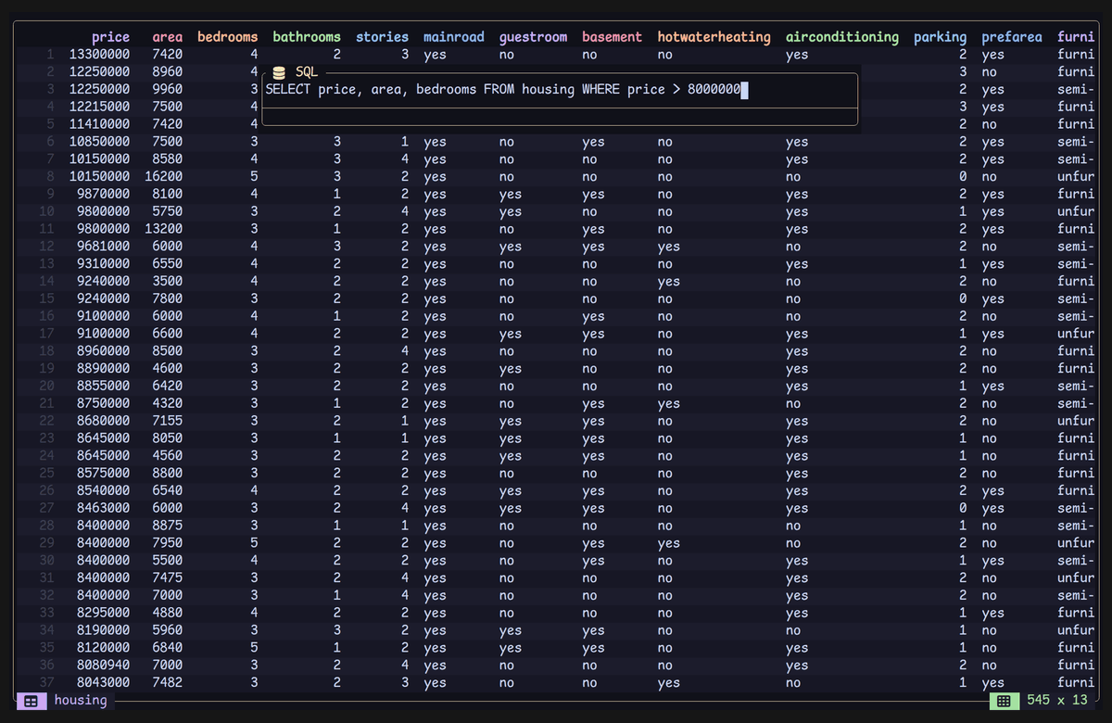The width and height of the screenshot is (1112, 723).
Task: Click the prefarea column header
Action: coord(1012,37)
